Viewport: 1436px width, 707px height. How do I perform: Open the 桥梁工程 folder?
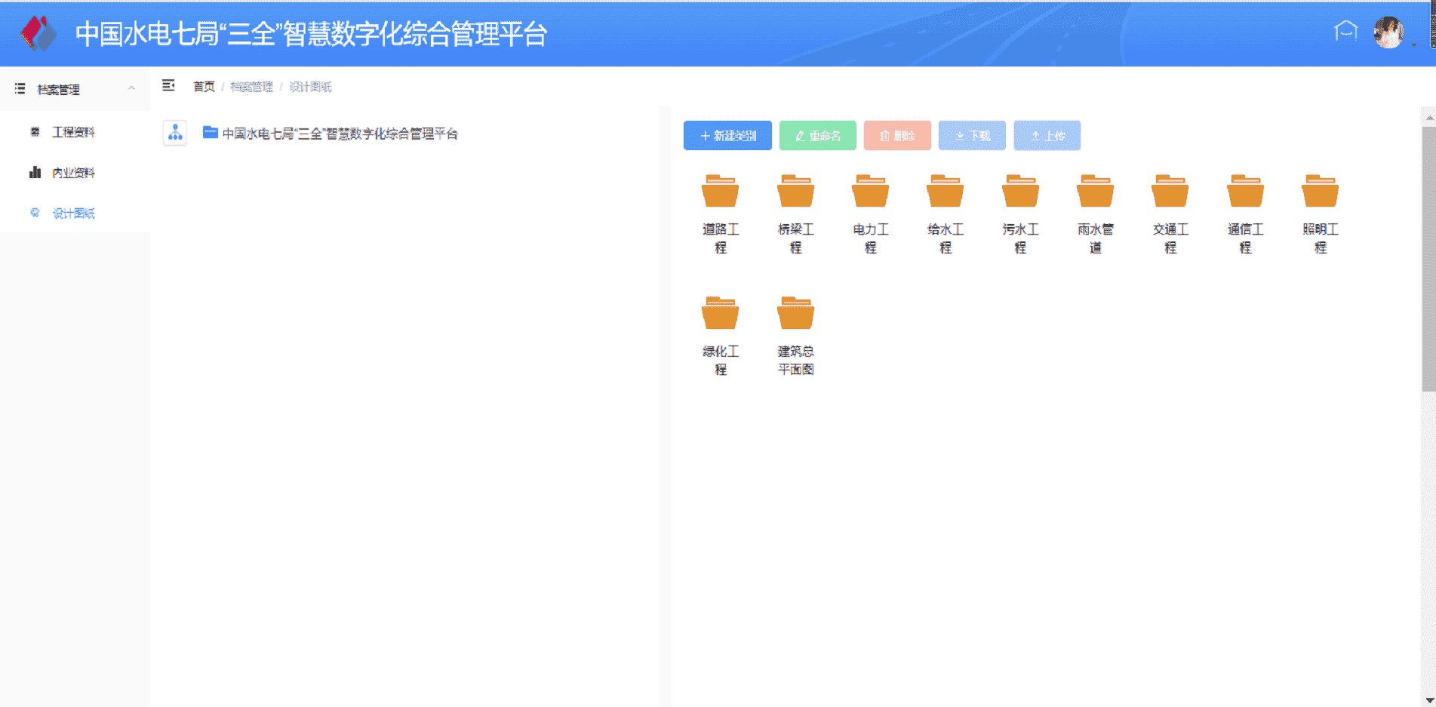tap(795, 192)
